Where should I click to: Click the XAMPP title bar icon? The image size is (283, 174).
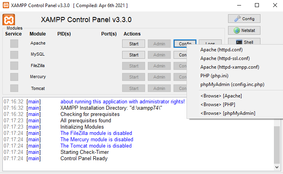(6, 5)
